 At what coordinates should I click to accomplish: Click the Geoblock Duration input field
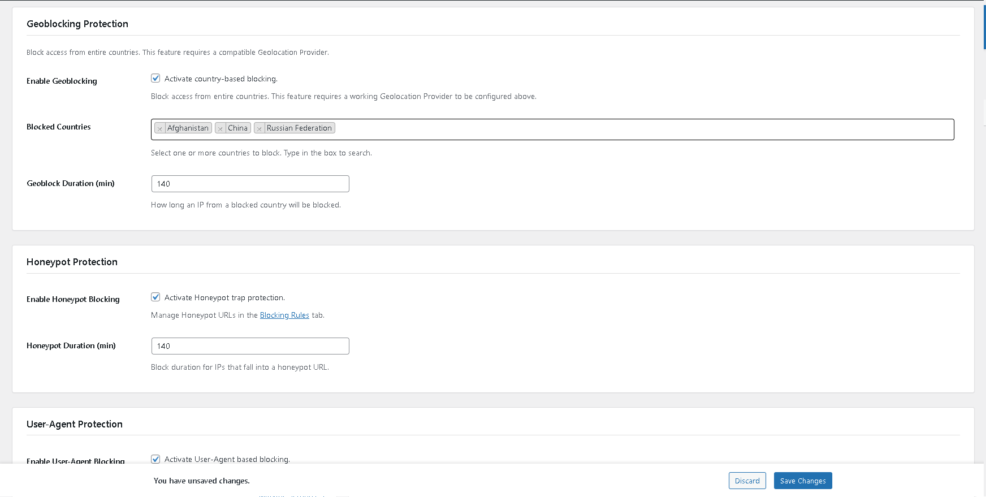(250, 184)
